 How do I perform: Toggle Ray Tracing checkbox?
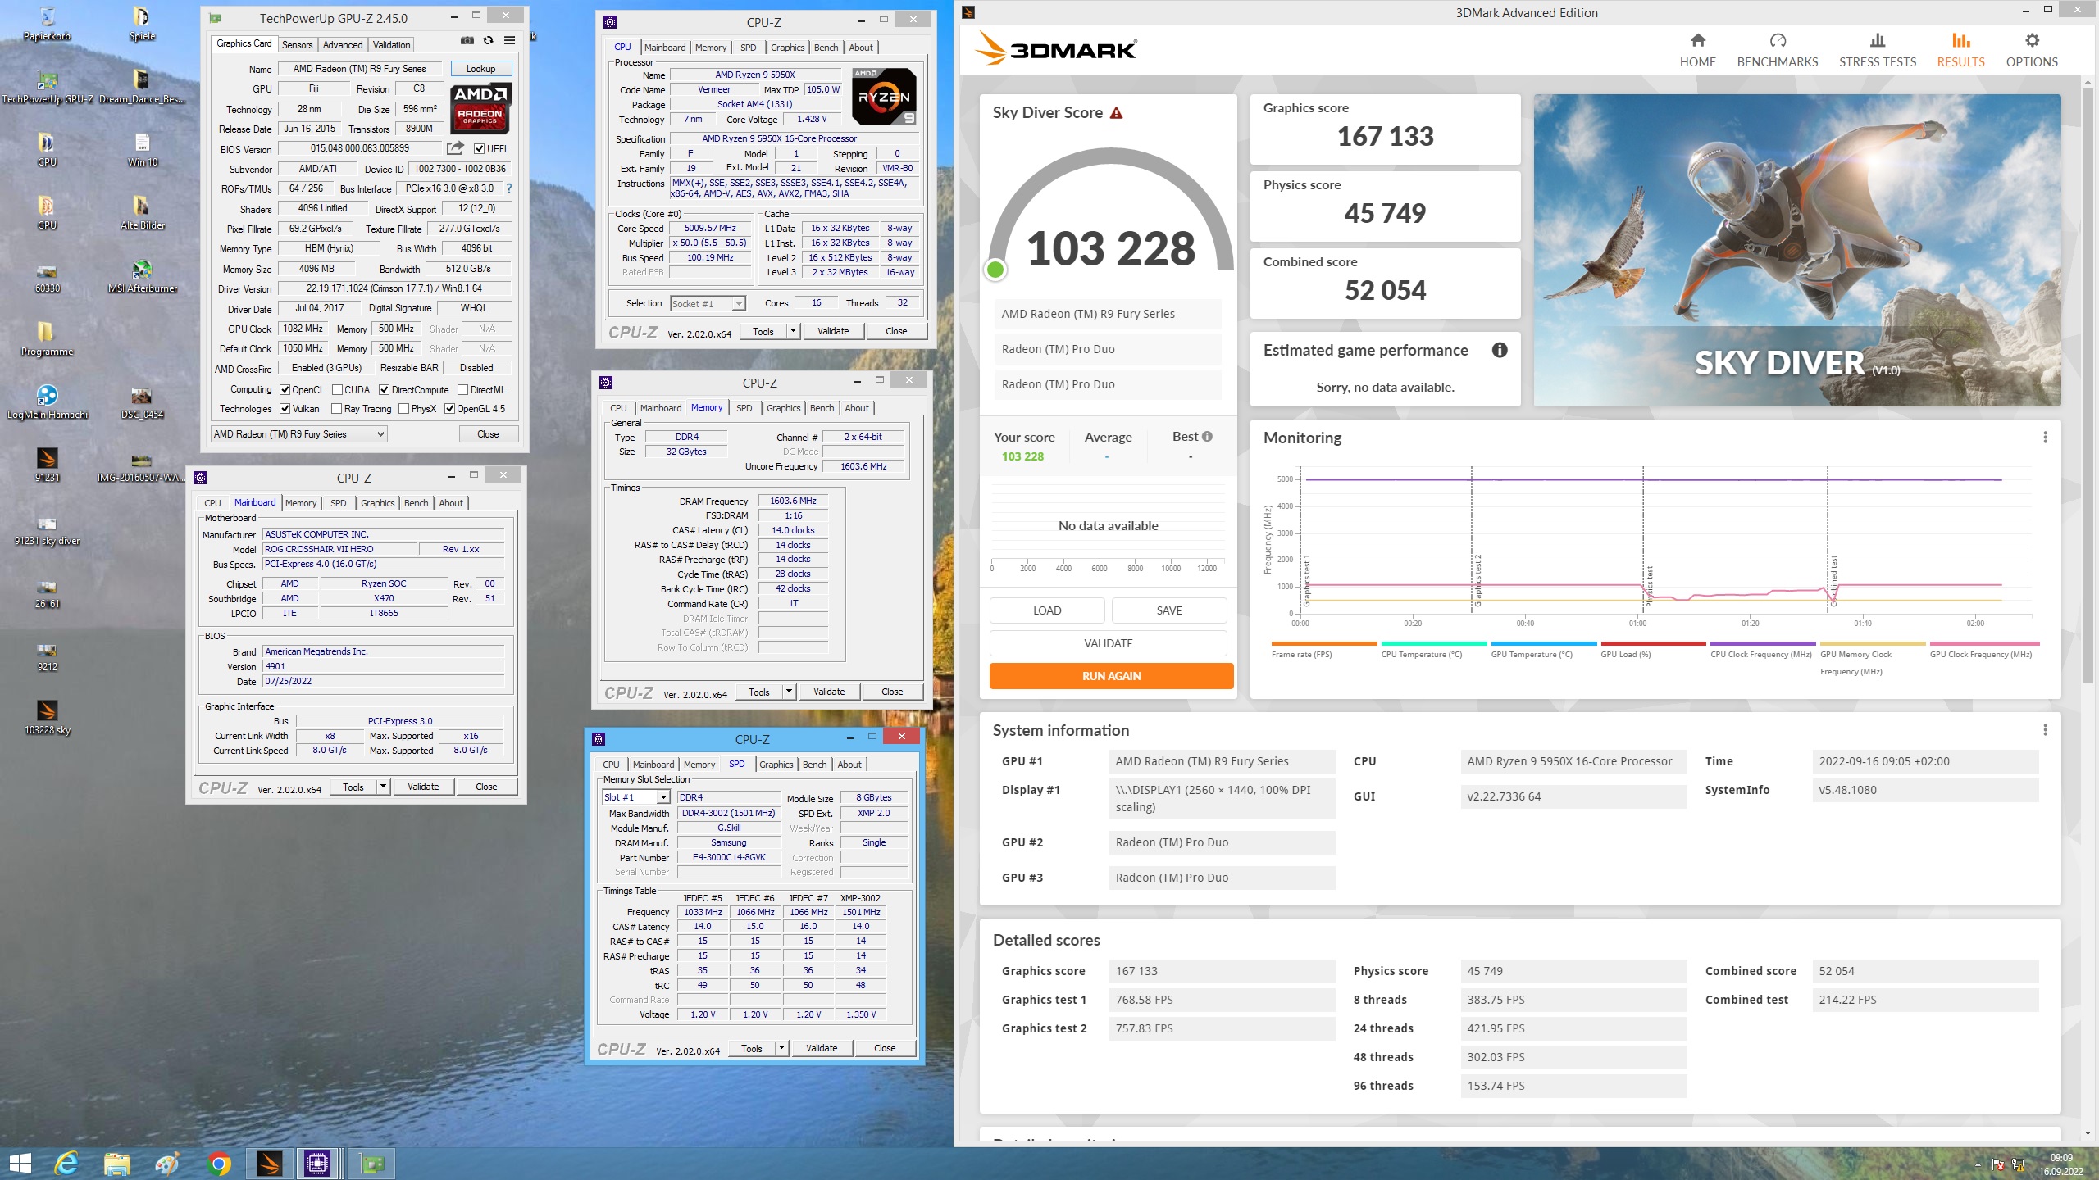(336, 409)
